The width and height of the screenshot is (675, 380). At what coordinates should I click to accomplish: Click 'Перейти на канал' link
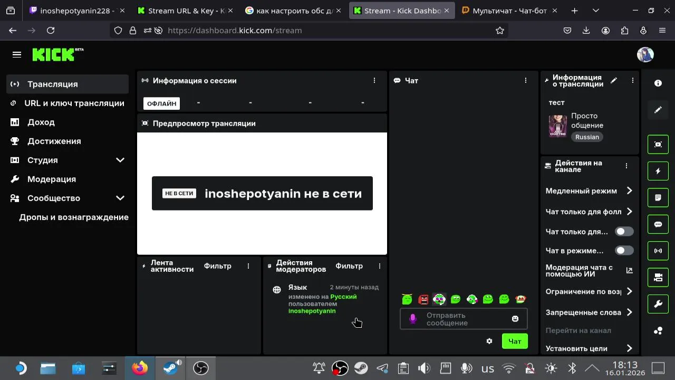point(578,330)
